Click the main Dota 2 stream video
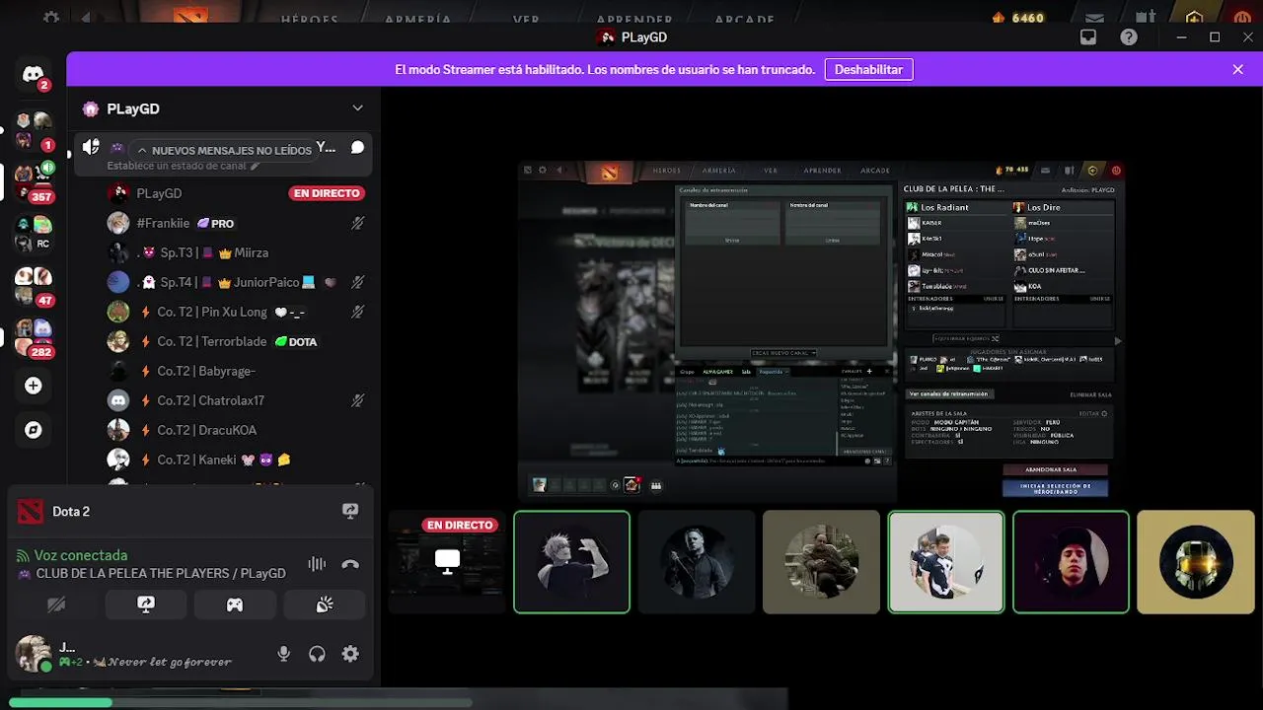The image size is (1263, 710). click(x=821, y=330)
